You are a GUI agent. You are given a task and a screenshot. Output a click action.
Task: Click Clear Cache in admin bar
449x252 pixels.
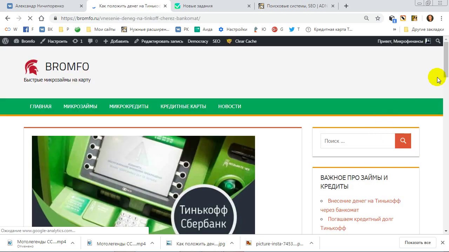pyautogui.click(x=242, y=41)
